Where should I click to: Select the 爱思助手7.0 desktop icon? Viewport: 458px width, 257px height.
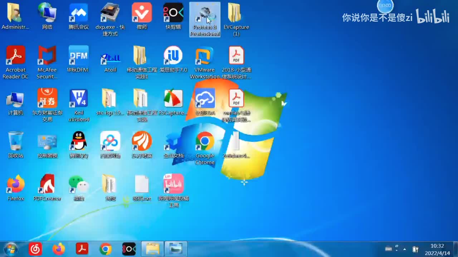(x=173, y=59)
